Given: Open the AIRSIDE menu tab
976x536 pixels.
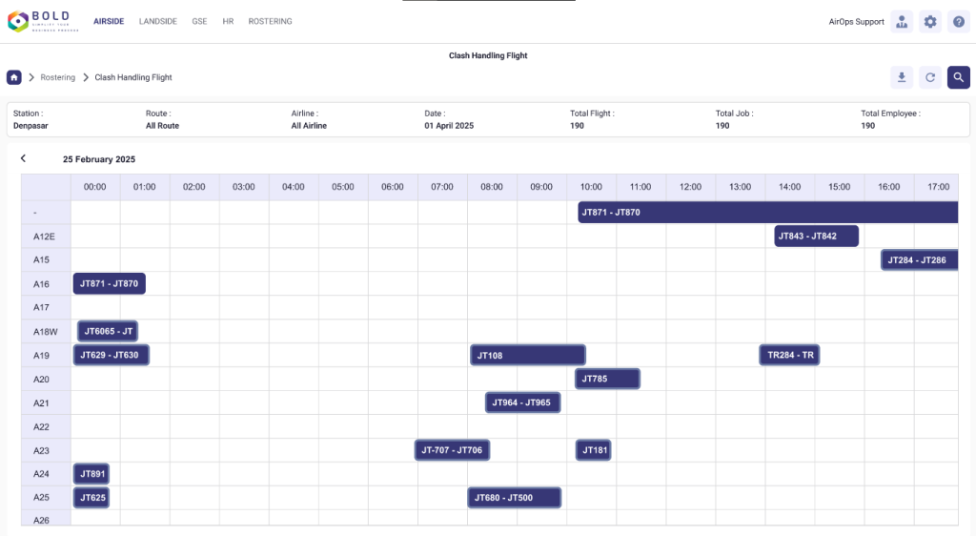Looking at the screenshot, I should (x=109, y=21).
